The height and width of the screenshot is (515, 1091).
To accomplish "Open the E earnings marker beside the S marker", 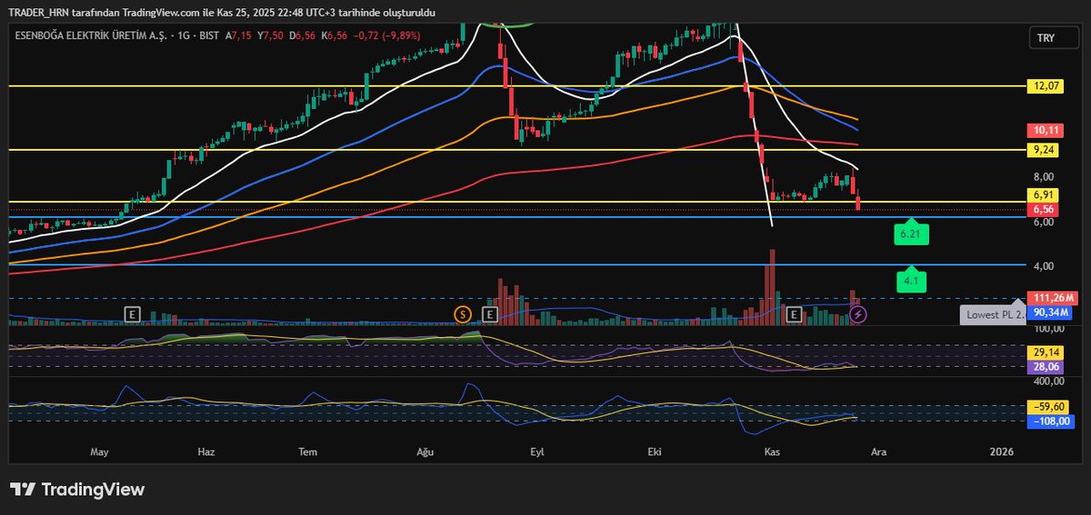I will (489, 314).
